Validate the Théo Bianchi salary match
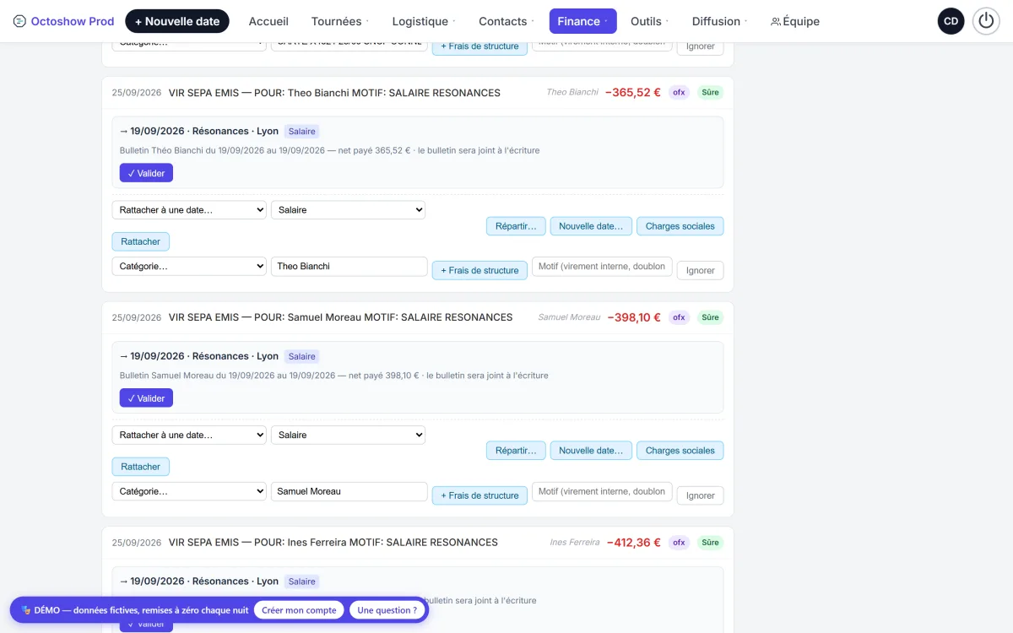 coord(146,173)
